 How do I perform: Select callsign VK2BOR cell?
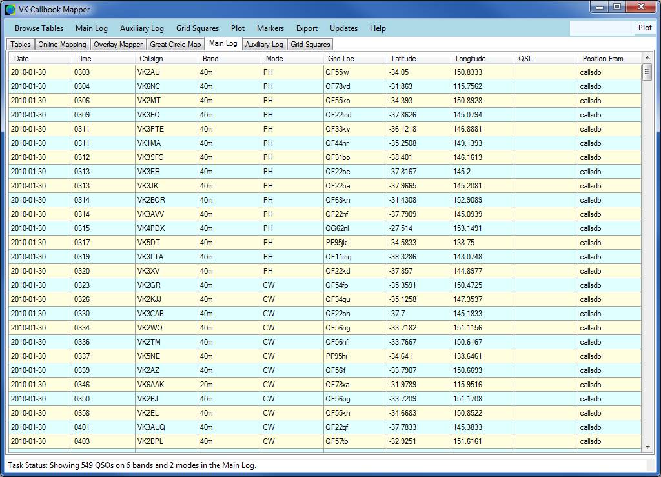click(x=167, y=199)
